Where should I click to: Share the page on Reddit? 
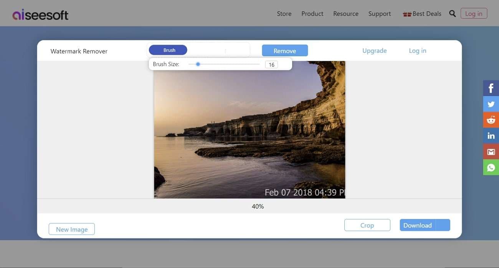click(491, 119)
